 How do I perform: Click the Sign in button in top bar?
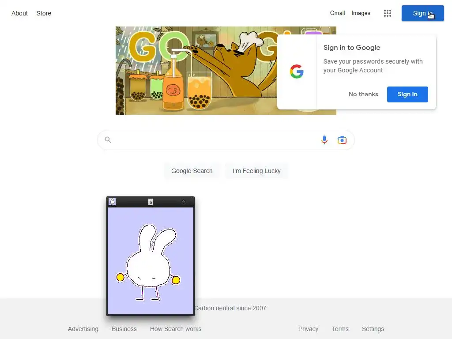422,13
